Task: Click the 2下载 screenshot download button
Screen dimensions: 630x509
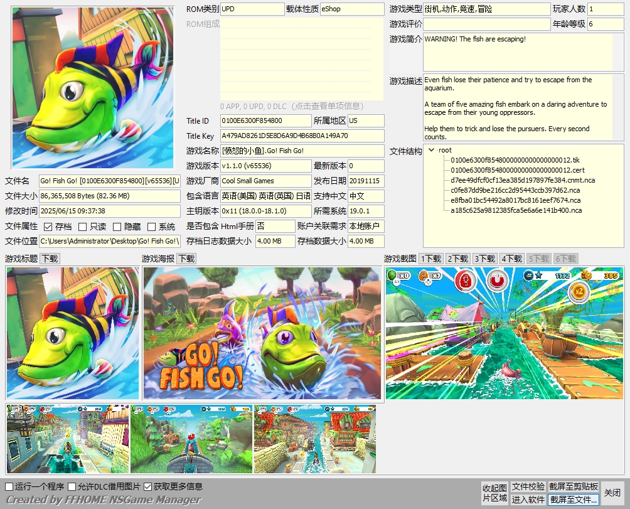Action: click(x=458, y=259)
